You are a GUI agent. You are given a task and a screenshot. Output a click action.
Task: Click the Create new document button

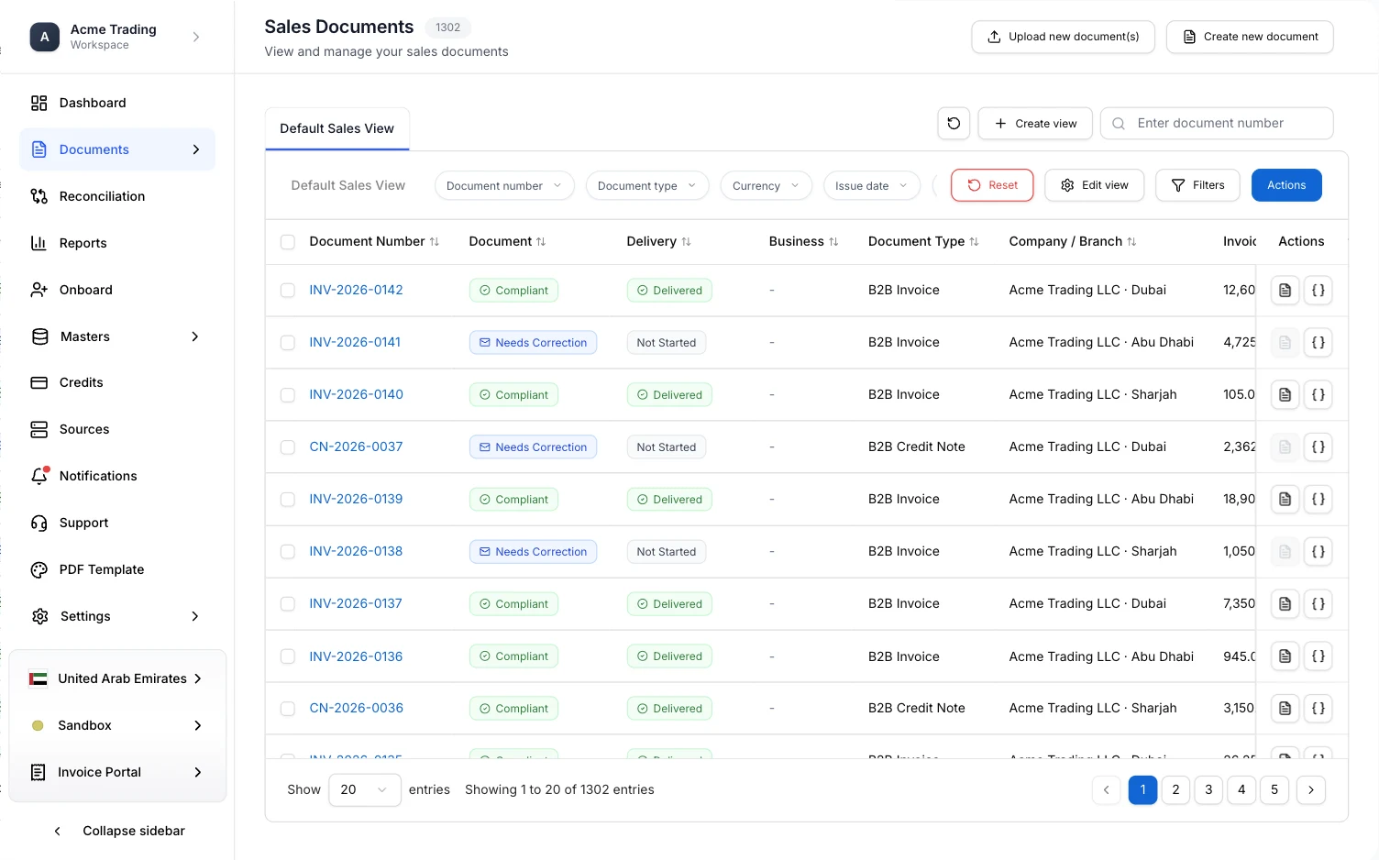1250,37
